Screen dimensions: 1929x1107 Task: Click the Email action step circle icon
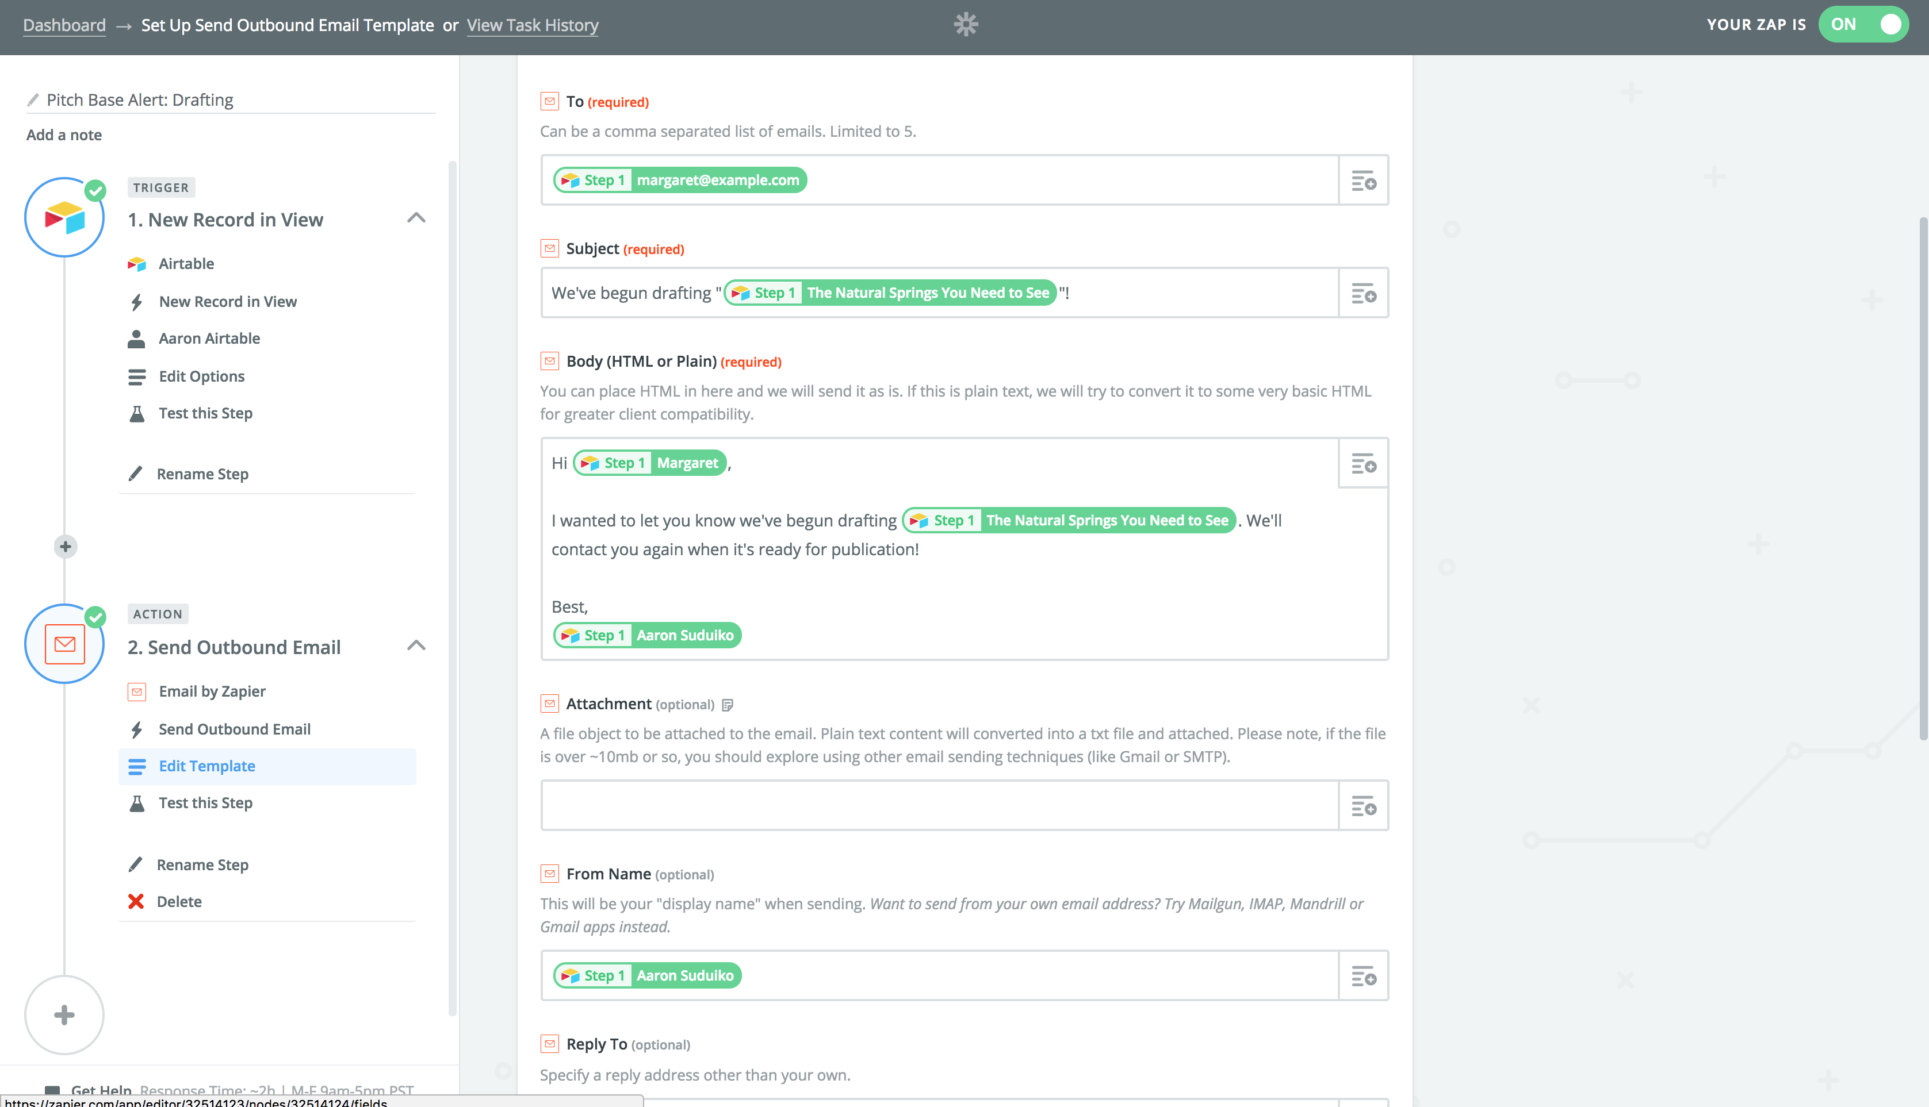click(64, 645)
